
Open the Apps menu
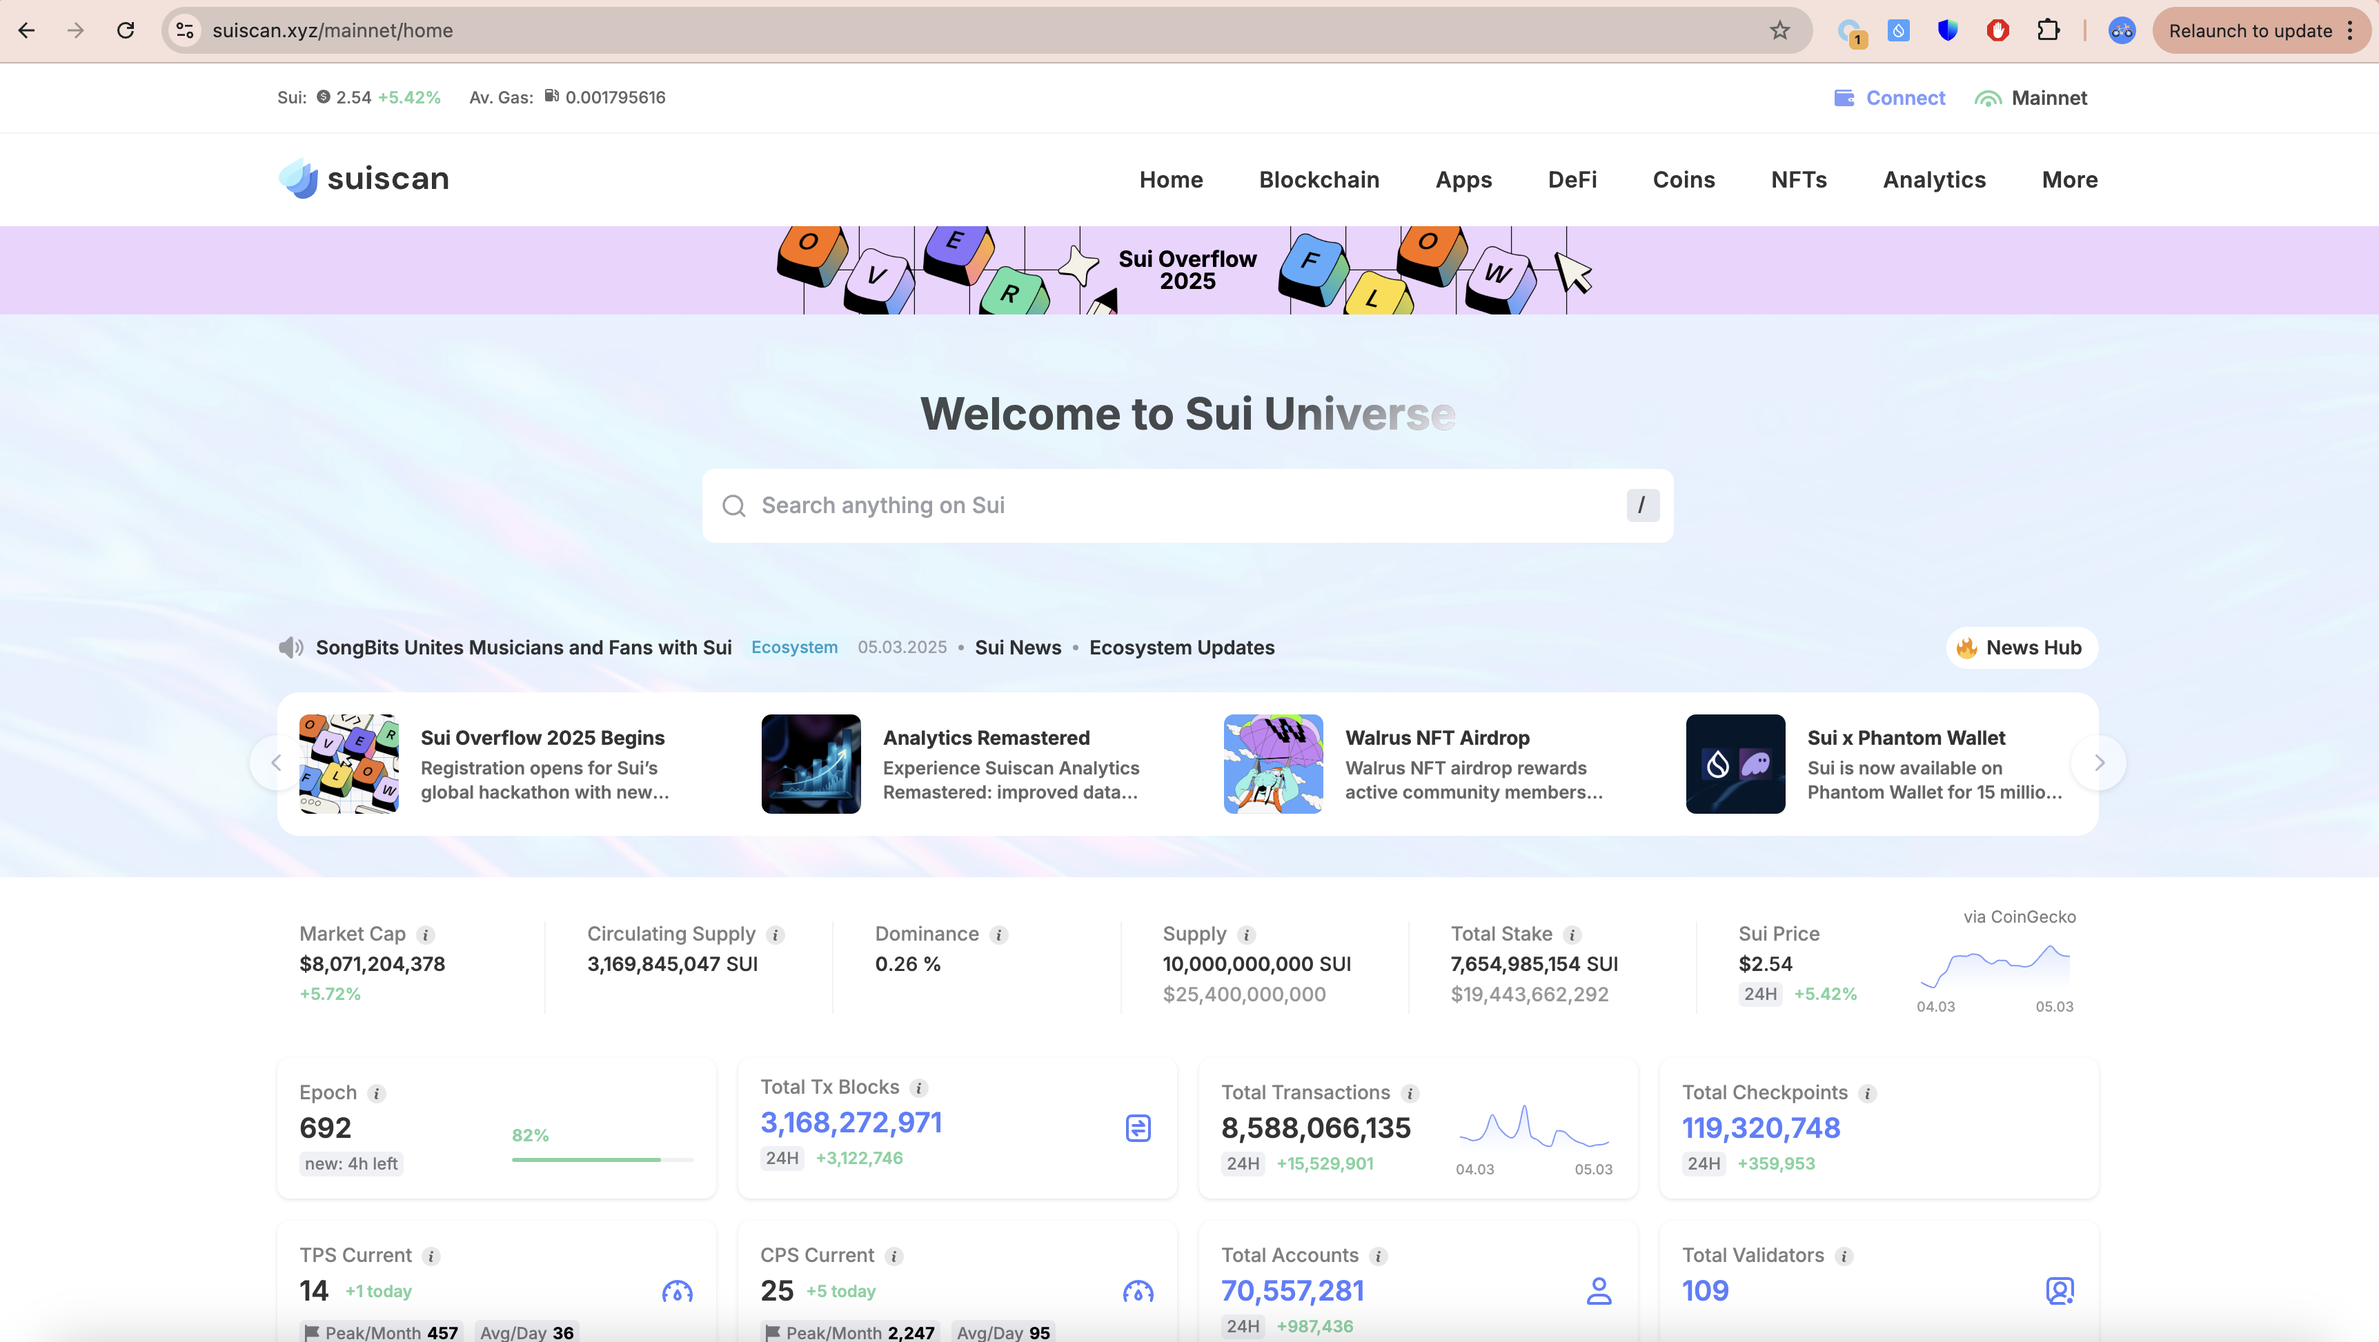click(x=1463, y=179)
